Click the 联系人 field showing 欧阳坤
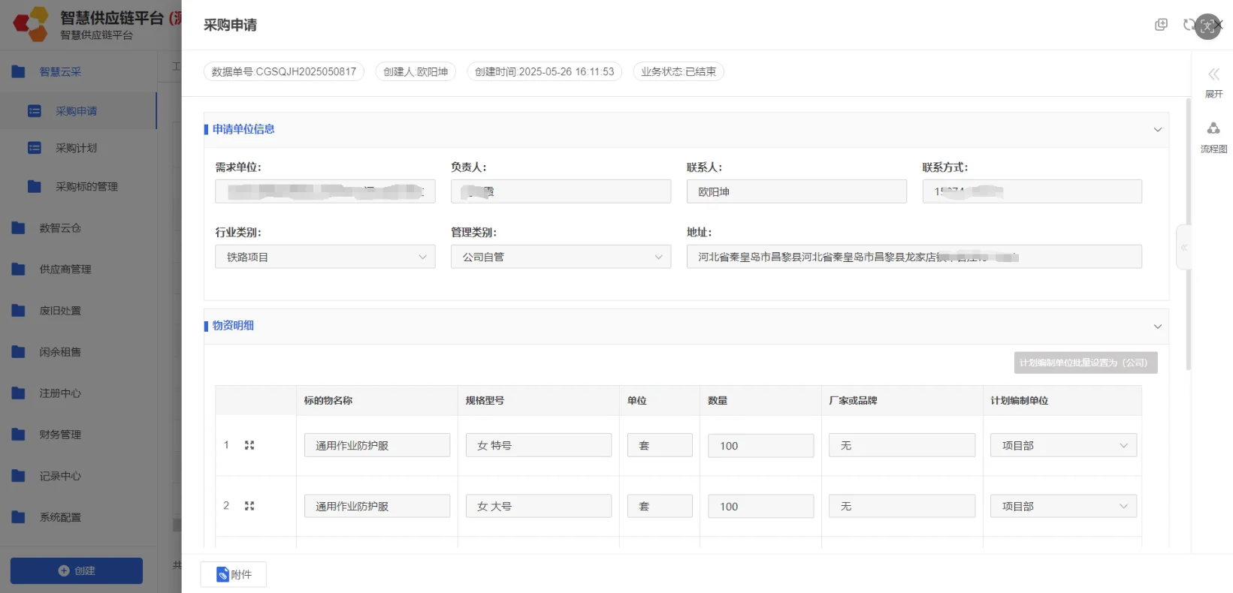1233x593 pixels. [x=796, y=191]
